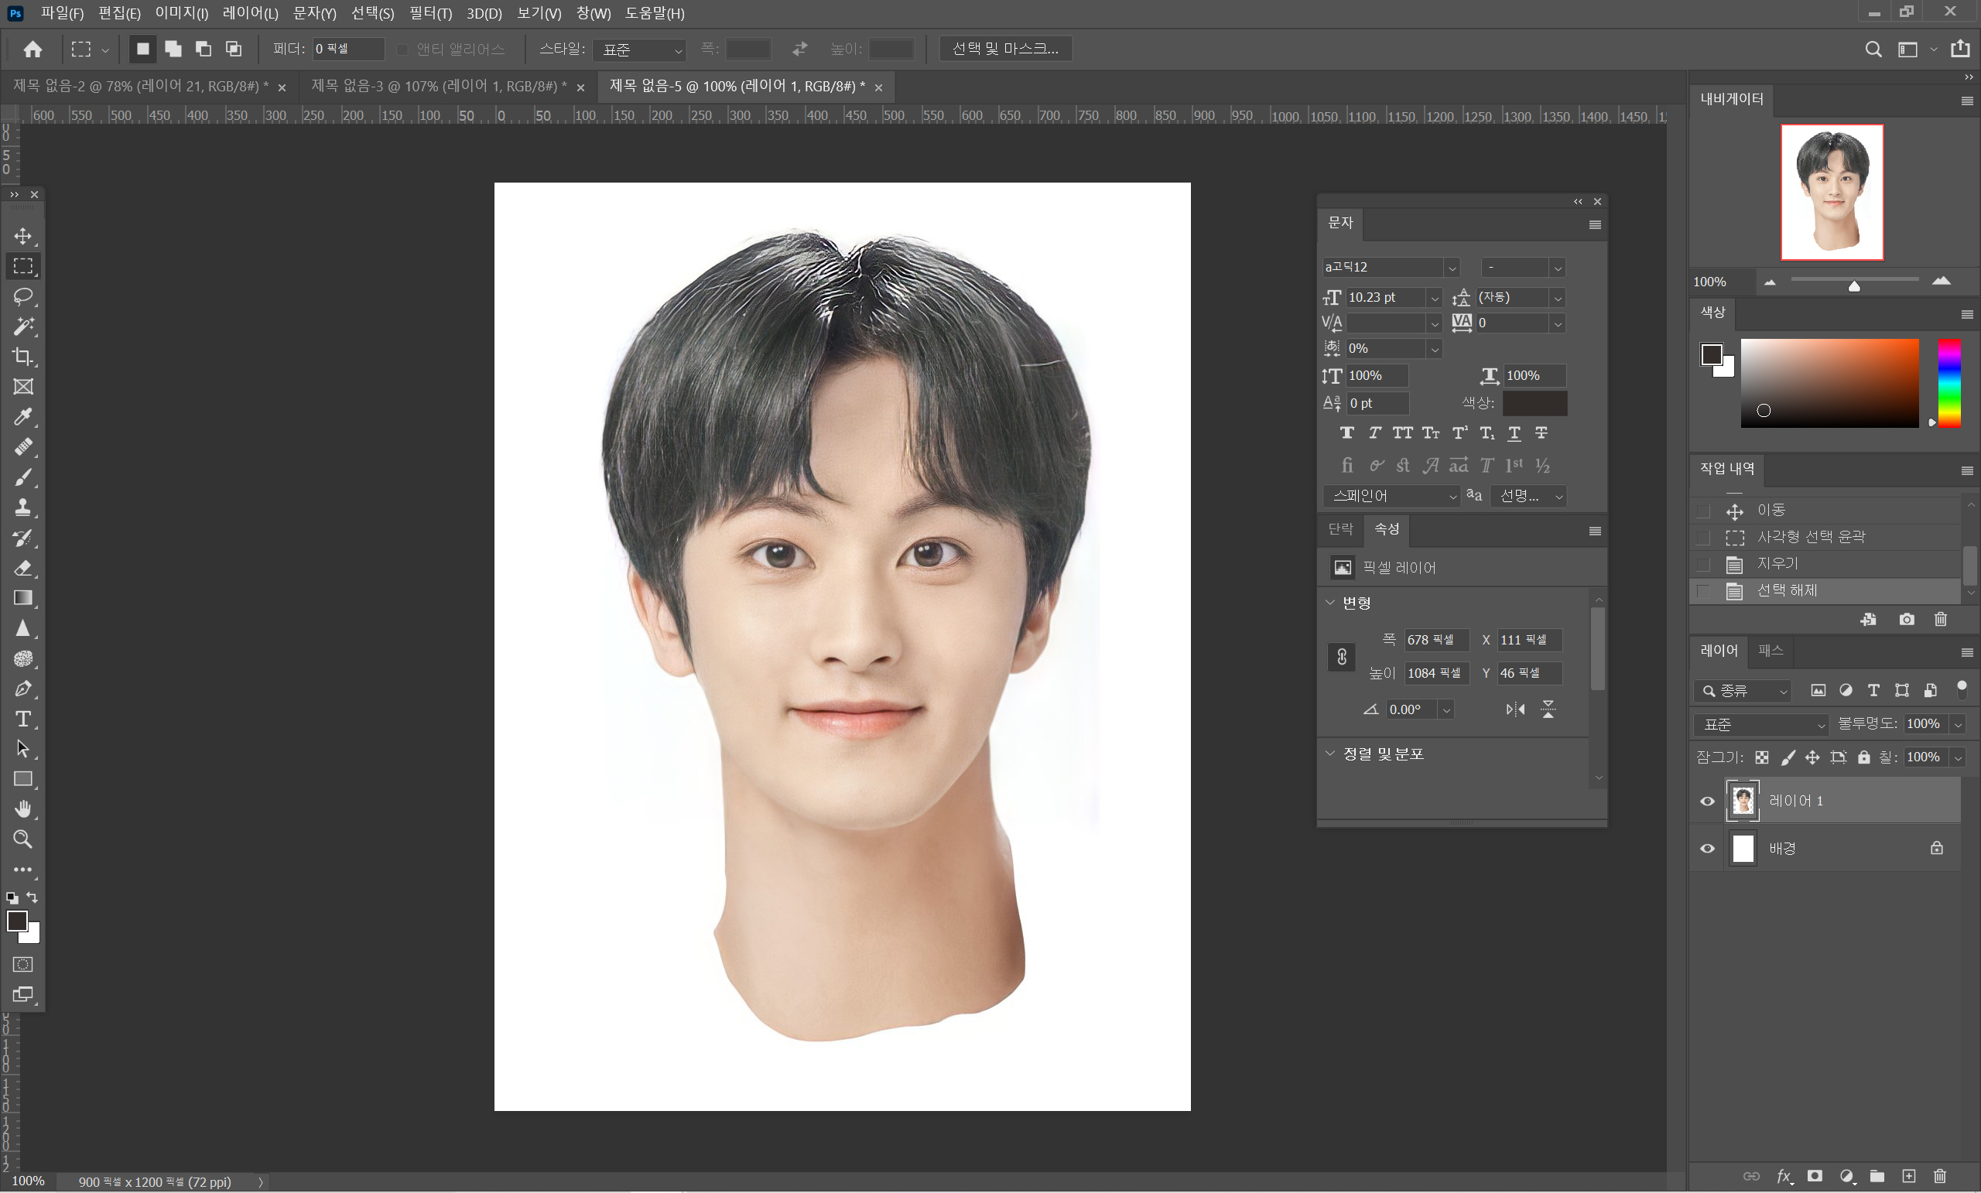Select the Lasso tool

(22, 296)
